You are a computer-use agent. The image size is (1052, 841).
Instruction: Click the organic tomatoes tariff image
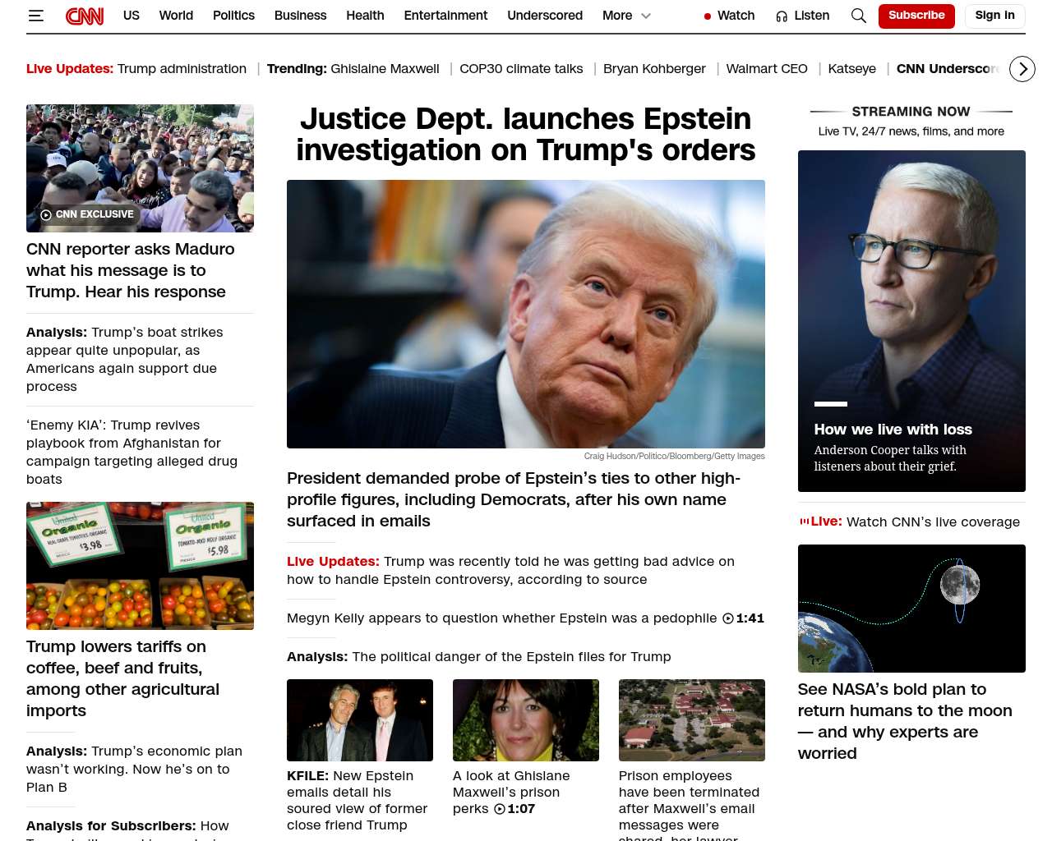click(140, 566)
